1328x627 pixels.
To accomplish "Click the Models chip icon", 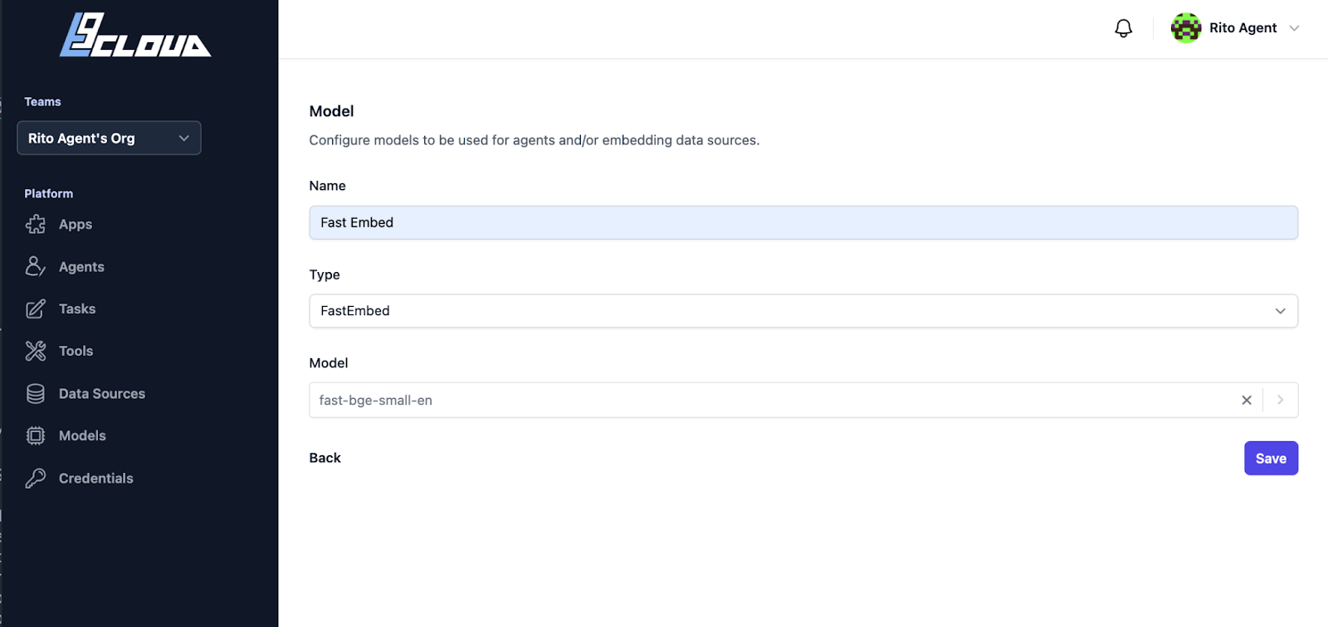I will [35, 435].
